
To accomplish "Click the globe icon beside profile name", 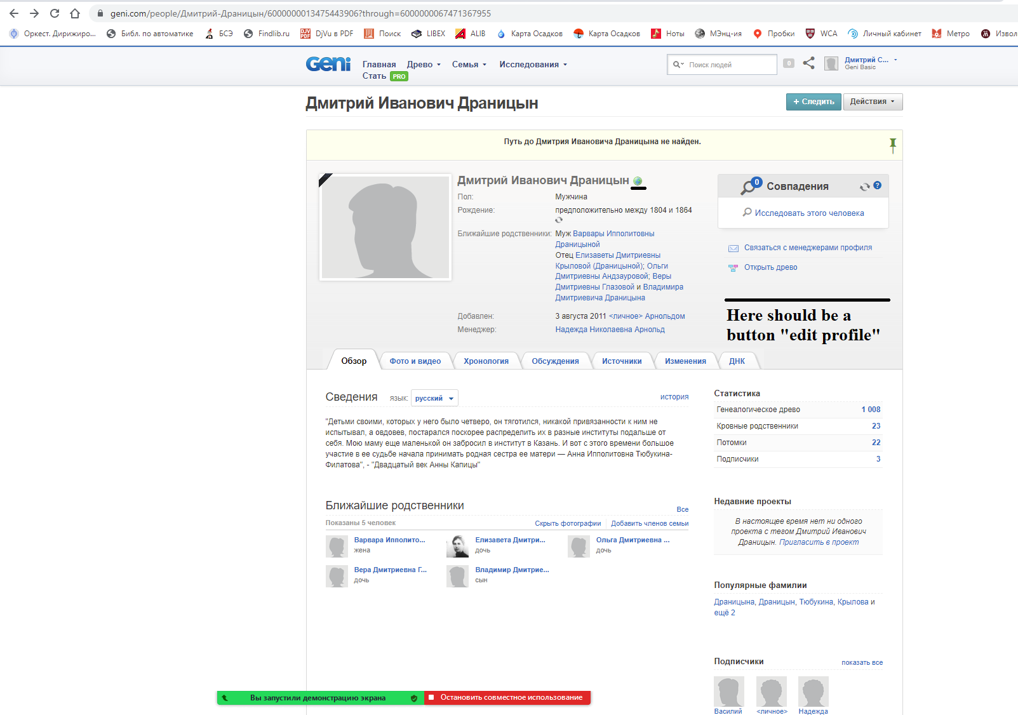I will [638, 181].
